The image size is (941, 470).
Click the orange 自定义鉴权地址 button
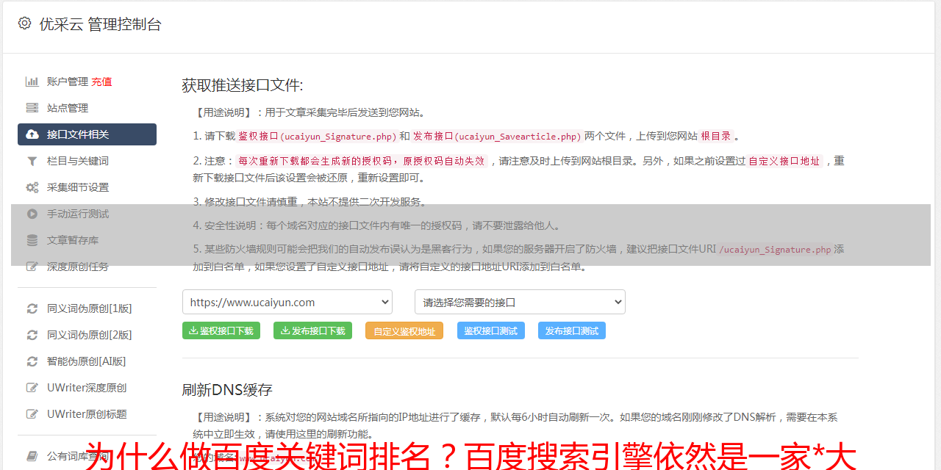(x=404, y=330)
